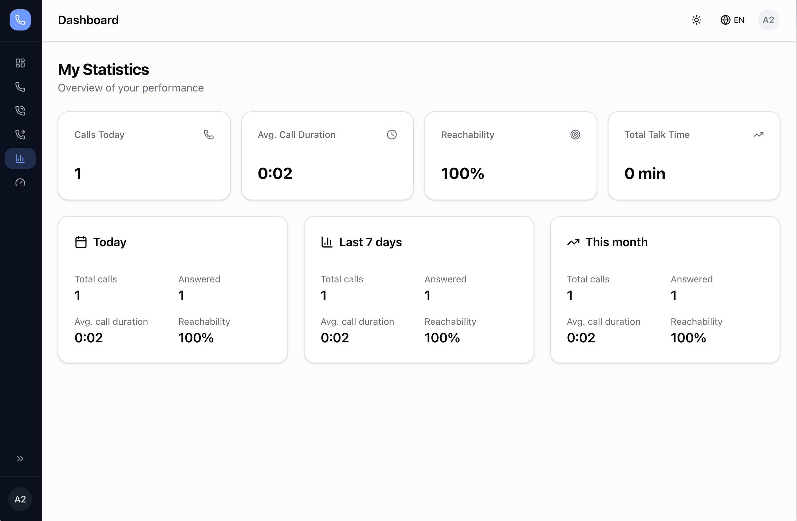Expand the sidebar with double chevron
The height and width of the screenshot is (521, 797).
20,458
